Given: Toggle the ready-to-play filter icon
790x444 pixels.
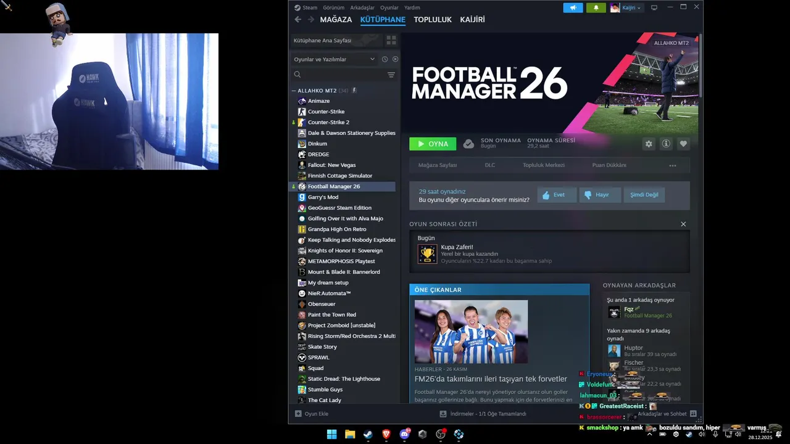Looking at the screenshot, I should (x=395, y=59).
